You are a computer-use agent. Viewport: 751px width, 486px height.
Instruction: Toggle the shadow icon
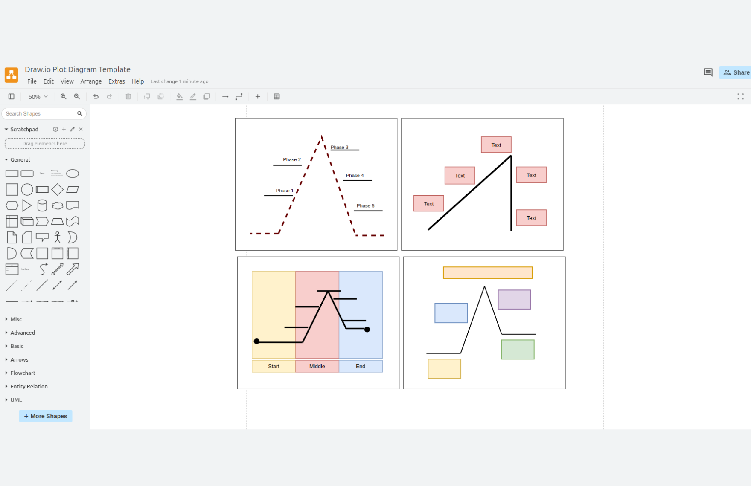coord(207,97)
